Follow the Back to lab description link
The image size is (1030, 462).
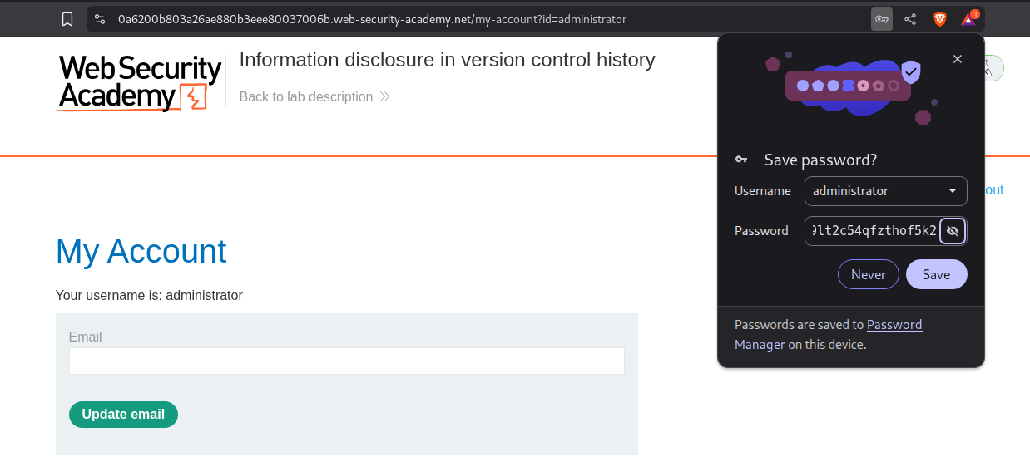tap(305, 97)
